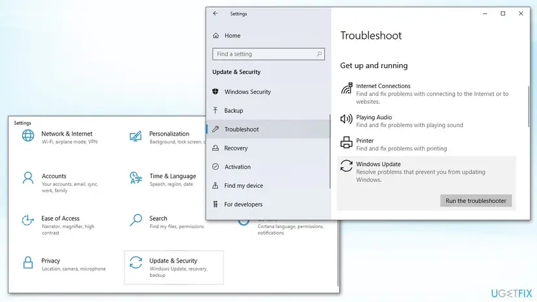Click the Get up and running heading
The image size is (537, 302).
[x=374, y=65]
